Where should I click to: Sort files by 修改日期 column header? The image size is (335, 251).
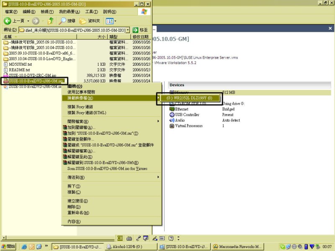(141, 37)
